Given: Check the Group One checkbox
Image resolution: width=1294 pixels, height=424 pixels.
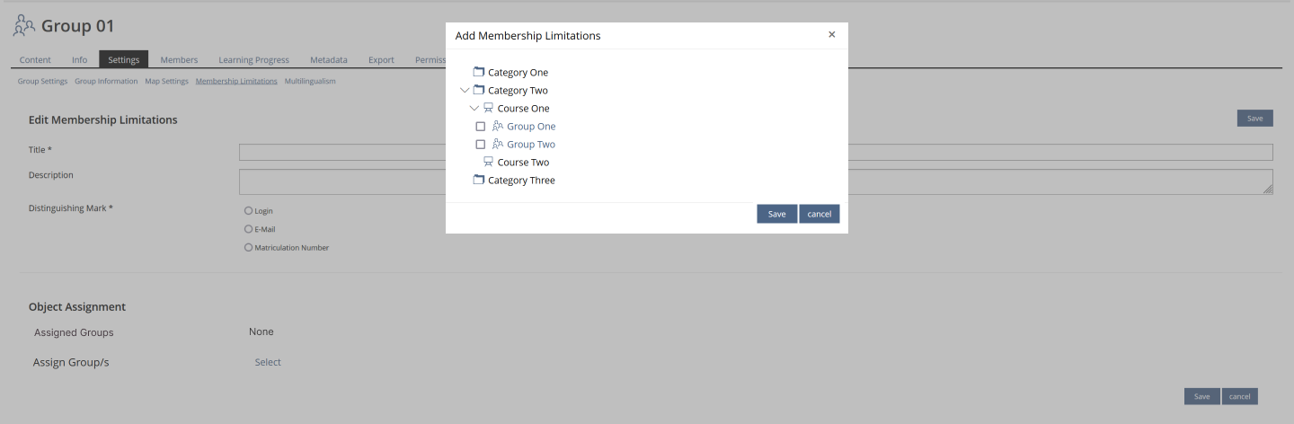Looking at the screenshot, I should click(x=481, y=127).
